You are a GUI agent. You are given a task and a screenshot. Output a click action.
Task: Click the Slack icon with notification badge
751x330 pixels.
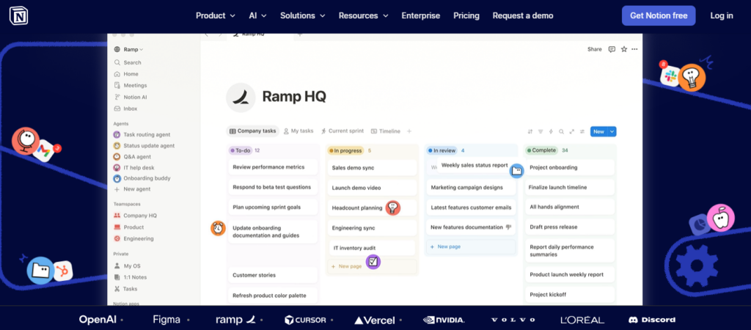[670, 76]
